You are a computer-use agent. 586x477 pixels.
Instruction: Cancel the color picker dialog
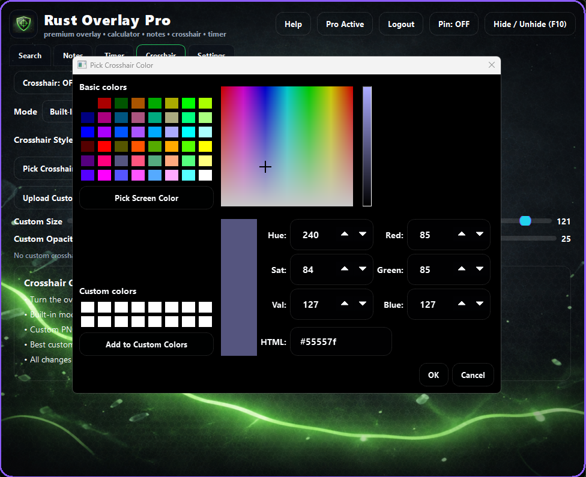473,375
